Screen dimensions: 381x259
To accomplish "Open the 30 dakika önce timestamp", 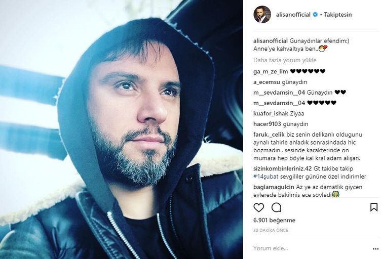I will pyautogui.click(x=271, y=230).
